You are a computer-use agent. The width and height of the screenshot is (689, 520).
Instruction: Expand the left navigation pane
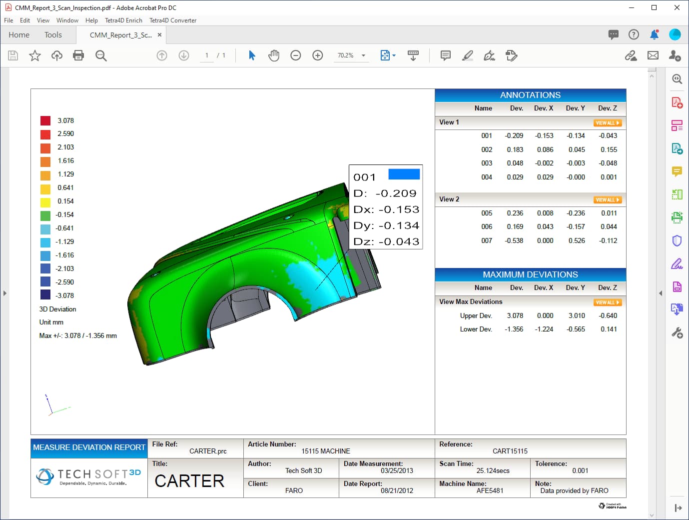click(5, 293)
